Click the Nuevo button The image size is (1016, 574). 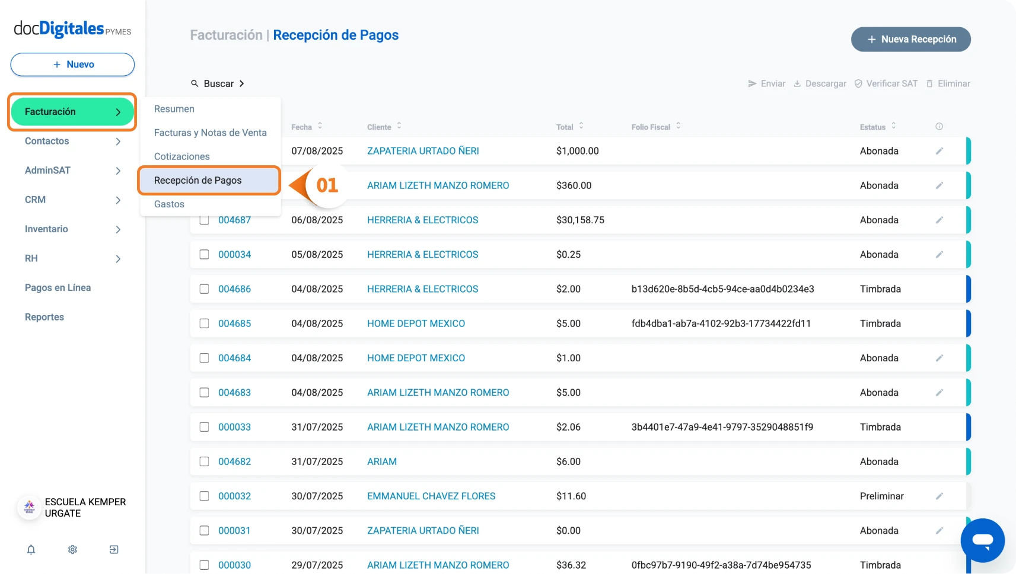point(72,65)
